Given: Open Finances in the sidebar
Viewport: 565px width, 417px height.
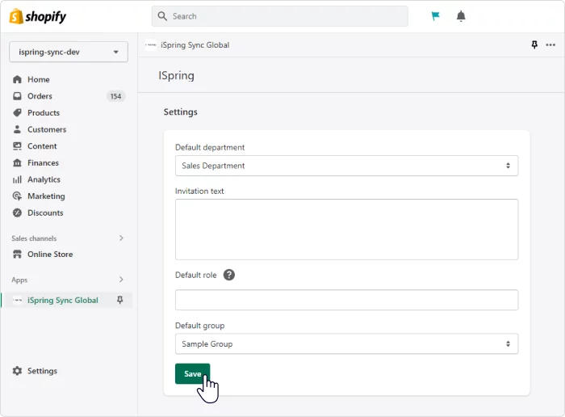Looking at the screenshot, I should [x=44, y=162].
